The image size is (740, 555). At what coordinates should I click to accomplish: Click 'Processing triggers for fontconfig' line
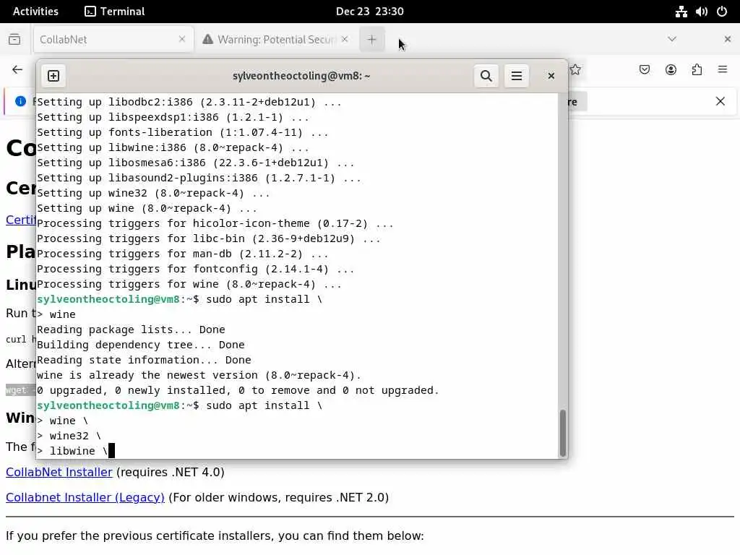pos(195,269)
